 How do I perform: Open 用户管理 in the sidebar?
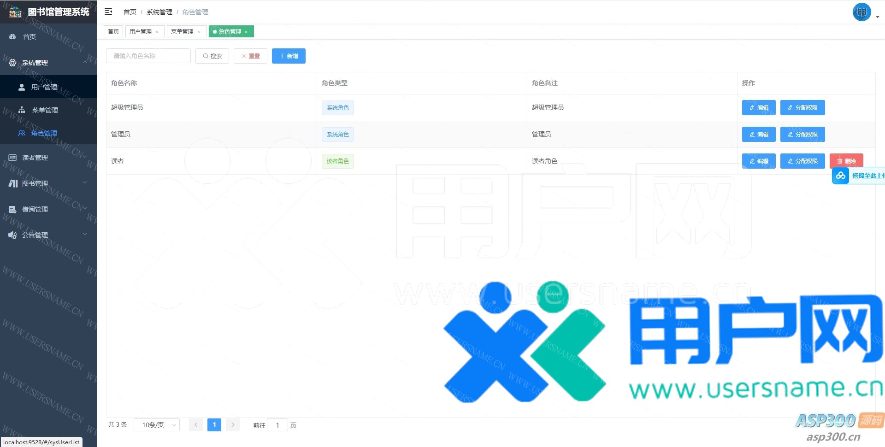tap(44, 87)
